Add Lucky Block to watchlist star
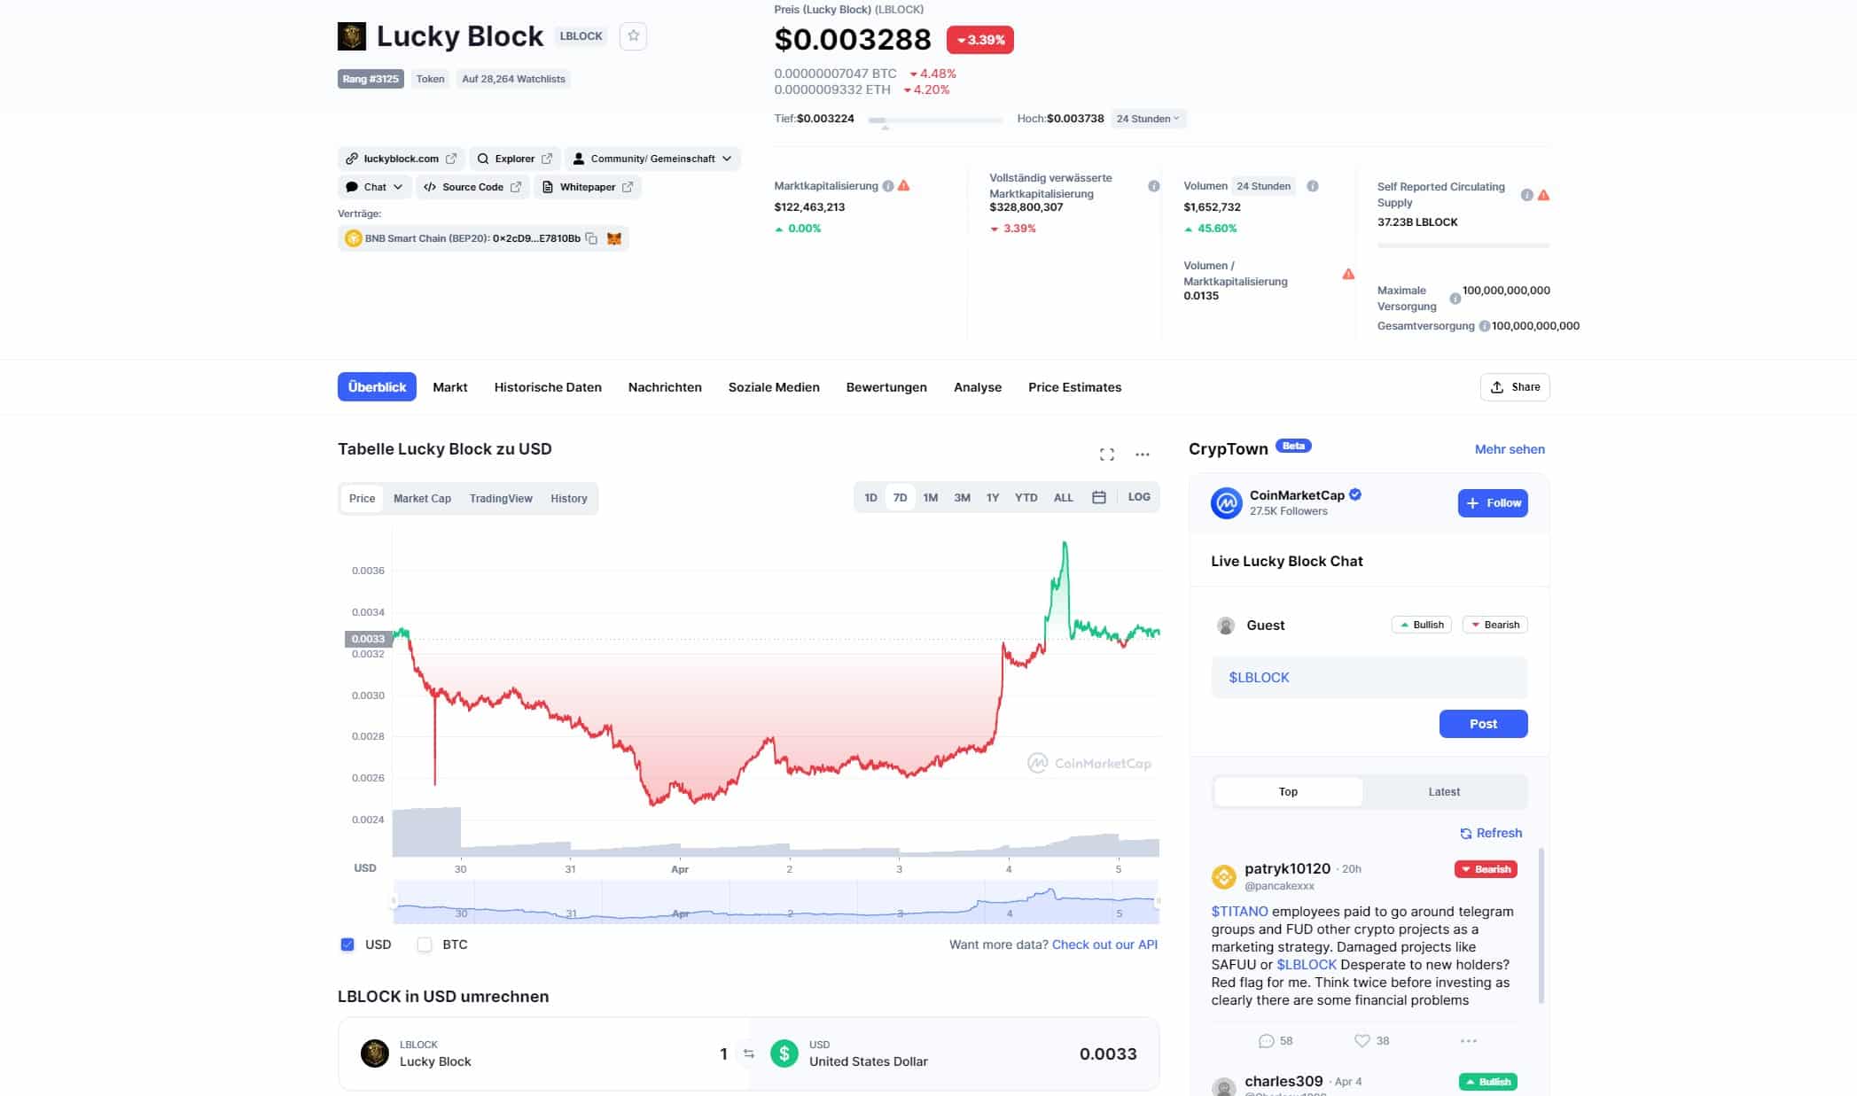Screen dimensions: 1857x1096 (x=633, y=36)
